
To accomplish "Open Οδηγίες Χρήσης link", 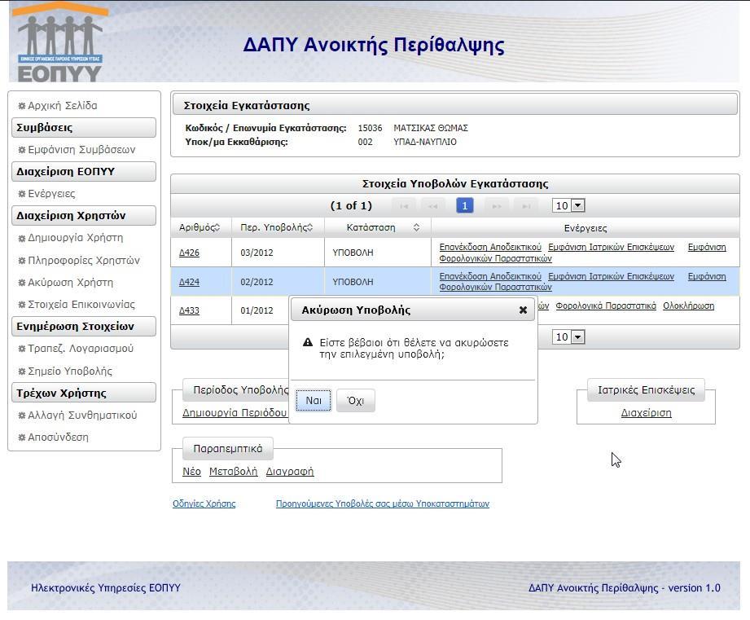I will click(x=204, y=503).
